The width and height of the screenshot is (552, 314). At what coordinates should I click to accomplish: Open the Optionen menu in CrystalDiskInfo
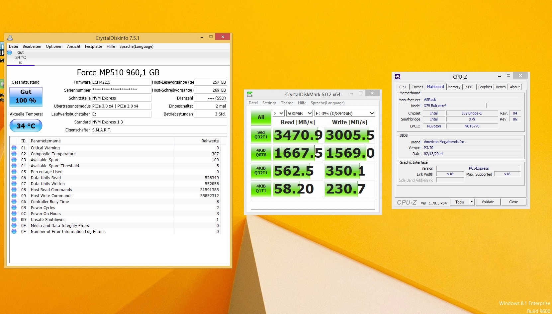(x=54, y=46)
